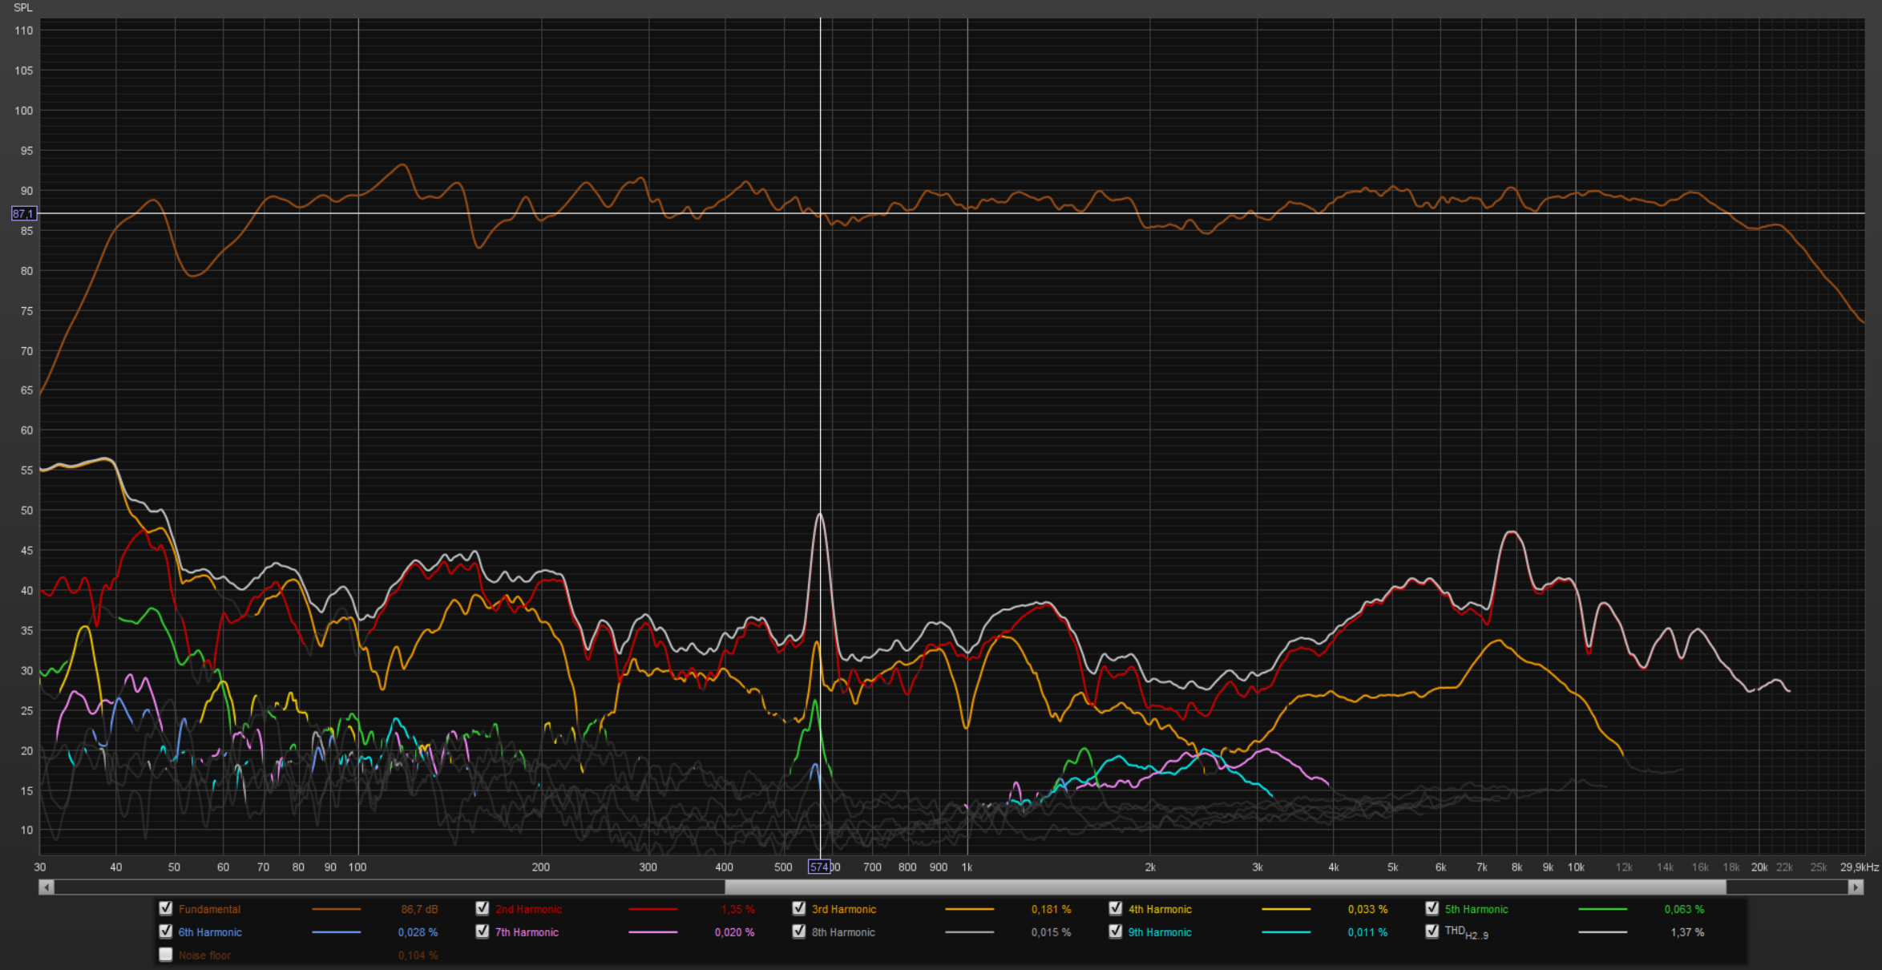Click the horizontal scrollbar thumb
The image size is (1882, 970).
1226,887
